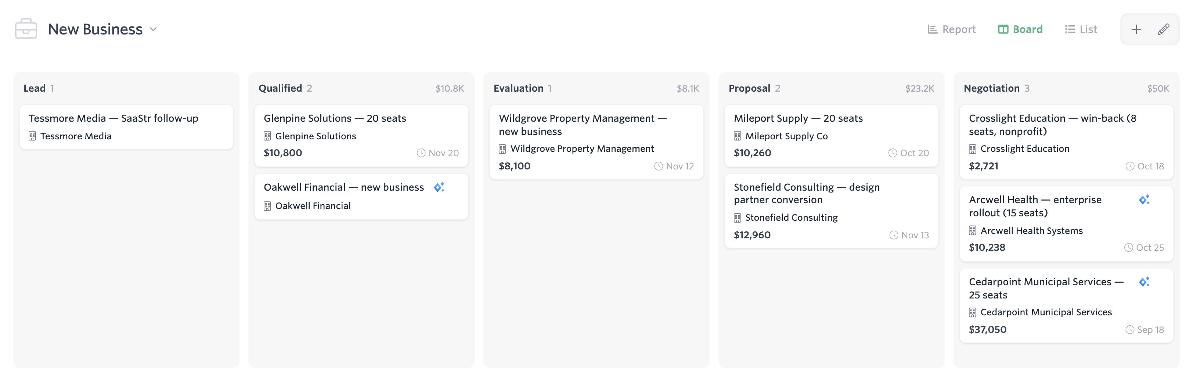Click the $23.2K Proposal column total
Image resolution: width=1193 pixels, height=385 pixels.
pyautogui.click(x=919, y=88)
